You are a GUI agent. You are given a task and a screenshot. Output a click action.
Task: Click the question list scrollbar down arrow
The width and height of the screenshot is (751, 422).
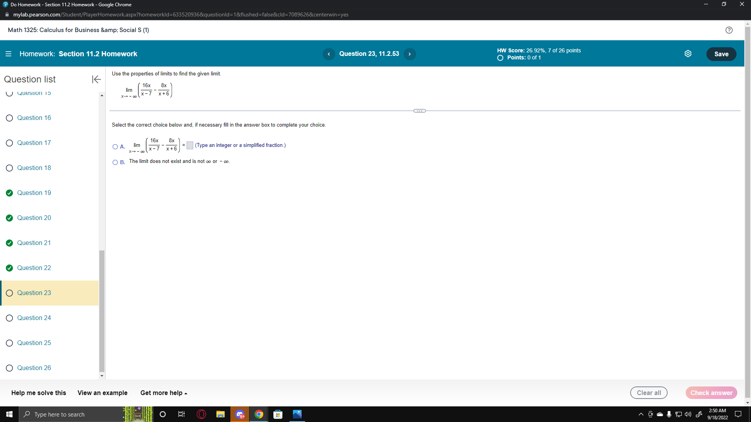pyautogui.click(x=102, y=376)
